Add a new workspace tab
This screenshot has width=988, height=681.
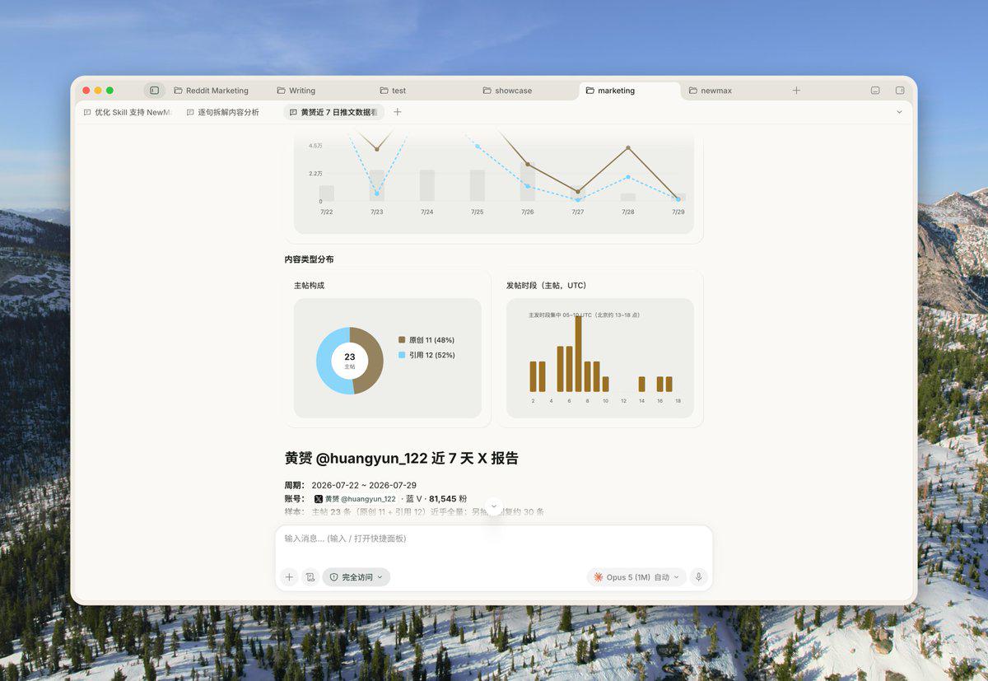pos(796,91)
